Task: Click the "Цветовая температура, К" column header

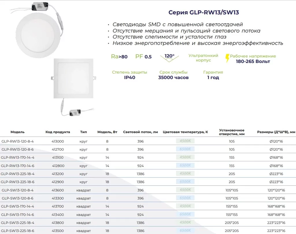Action: 185,132
